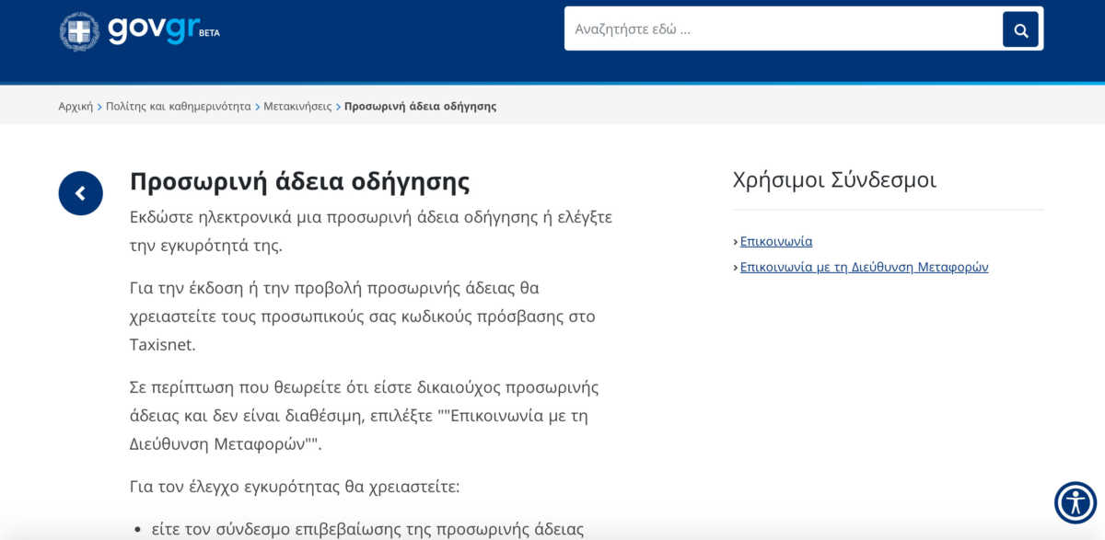Click the 'Χρήσιμοι Σύνδεσμοι' heading
Screen dimensions: 1105x540
tap(834, 179)
